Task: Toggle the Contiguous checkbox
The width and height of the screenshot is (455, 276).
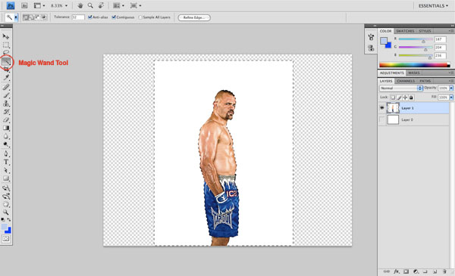Action: (x=114, y=17)
